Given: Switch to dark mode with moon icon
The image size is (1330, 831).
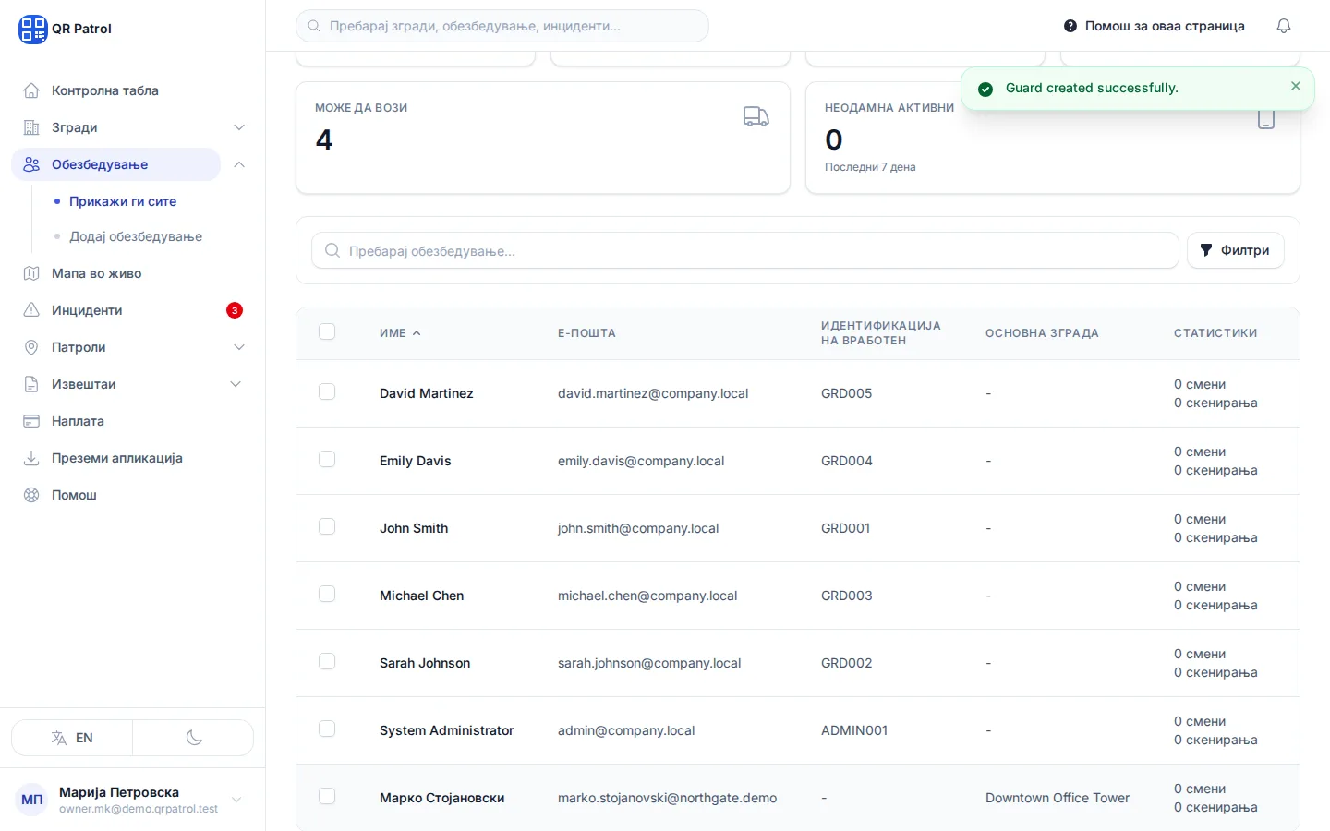Looking at the screenshot, I should [x=194, y=738].
